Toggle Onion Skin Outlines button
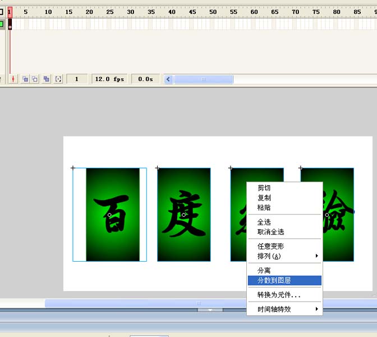This screenshot has width=377, height=337. pyautogui.click(x=35, y=79)
